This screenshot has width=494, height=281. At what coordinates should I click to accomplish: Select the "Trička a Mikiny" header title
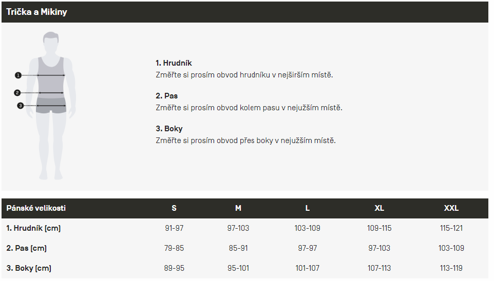tap(36, 12)
